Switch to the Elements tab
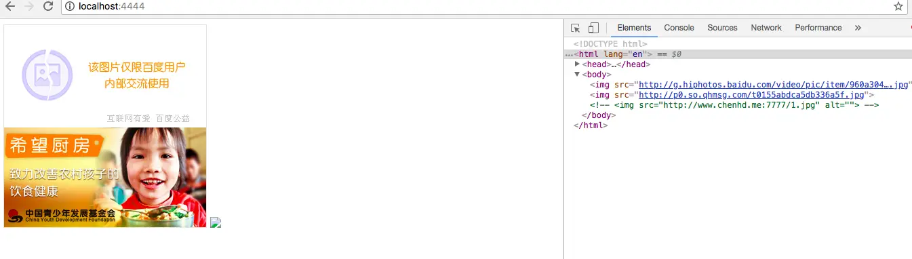 634,28
